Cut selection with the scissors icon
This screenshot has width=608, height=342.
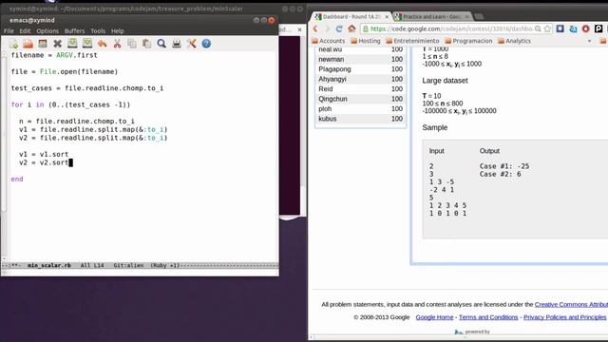tap(117, 44)
